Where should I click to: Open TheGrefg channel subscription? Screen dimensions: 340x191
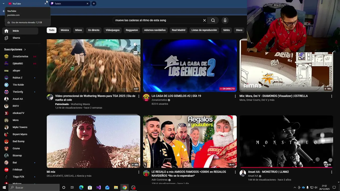tap(20, 92)
